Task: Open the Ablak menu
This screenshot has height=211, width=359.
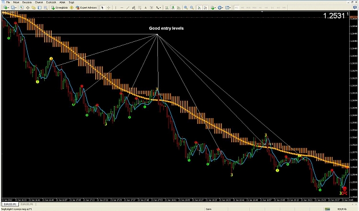Action: click(x=62, y=2)
